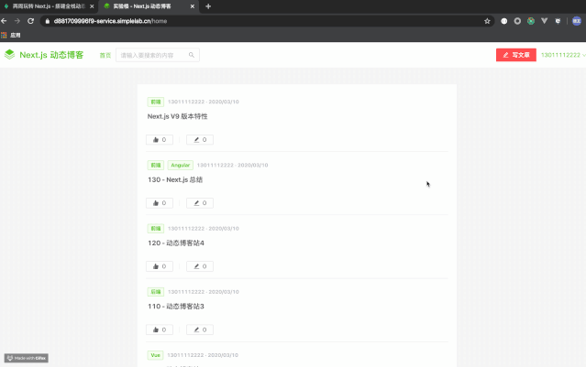Click the shield extension icon
The height and width of the screenshot is (367, 586).
558,21
